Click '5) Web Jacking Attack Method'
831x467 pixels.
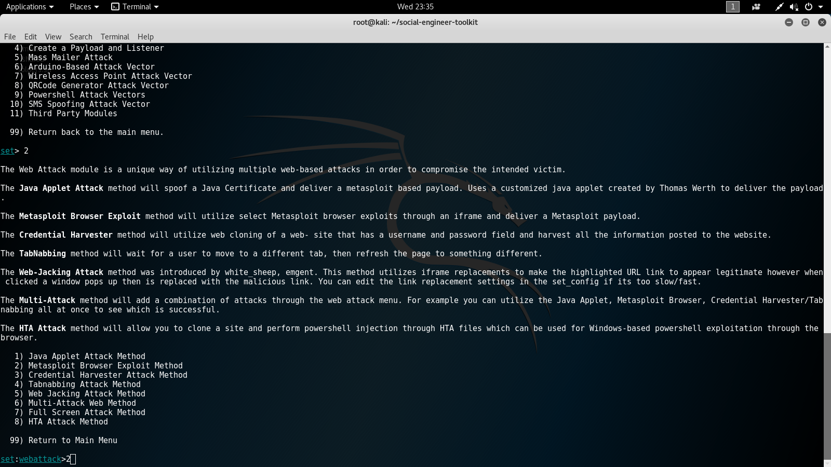[80, 394]
